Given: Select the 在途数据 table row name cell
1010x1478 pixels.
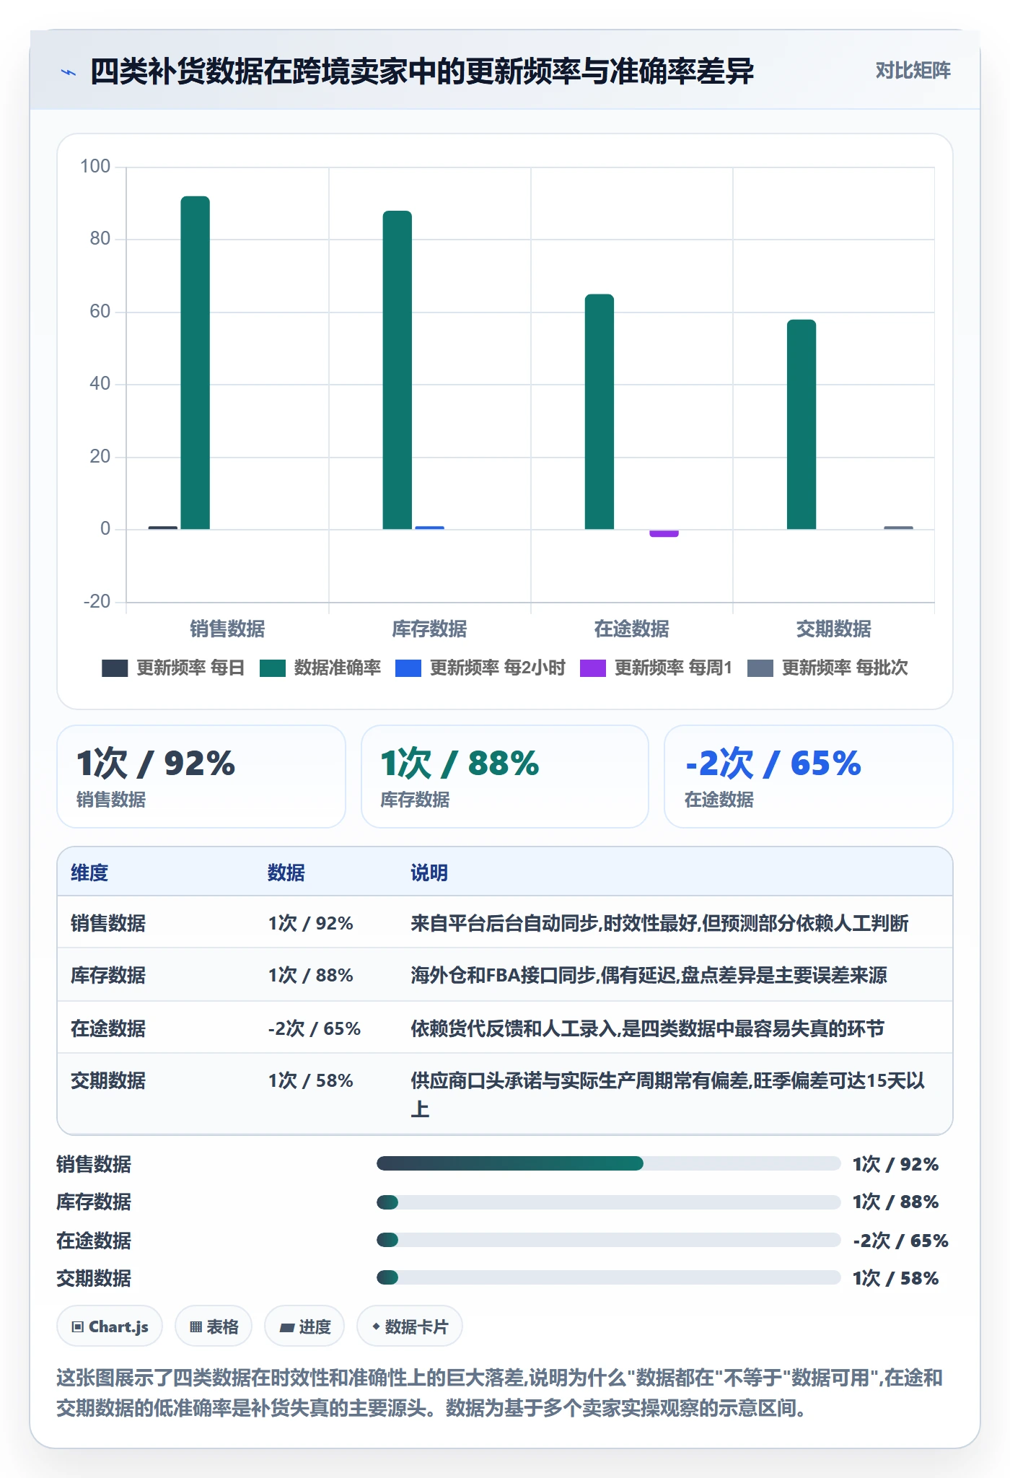Looking at the screenshot, I should coord(108,1028).
